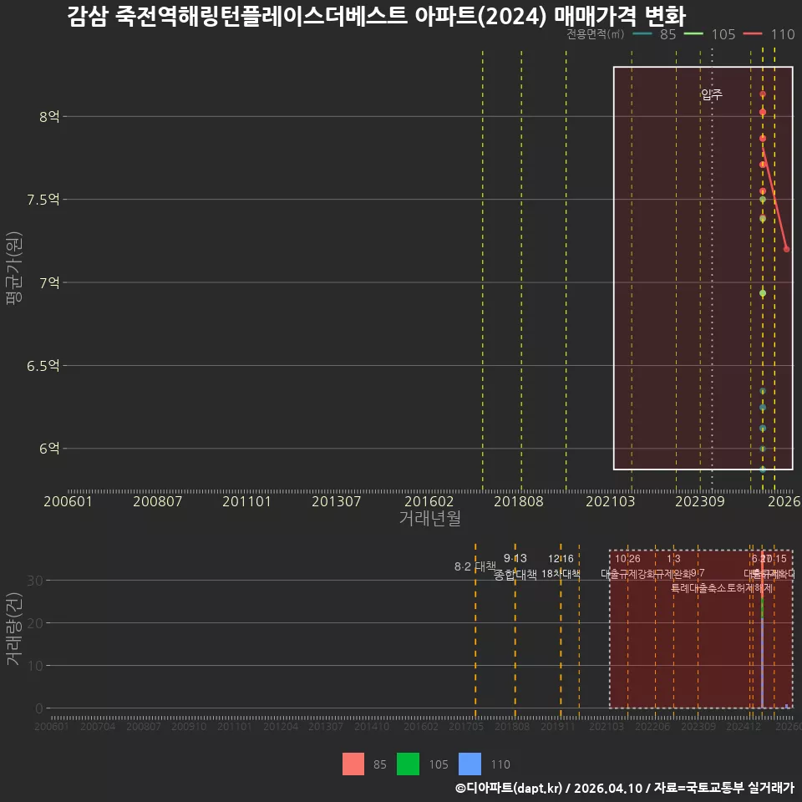
Task: Click the 전용면적(㎡) legend label
Action: click(x=595, y=34)
